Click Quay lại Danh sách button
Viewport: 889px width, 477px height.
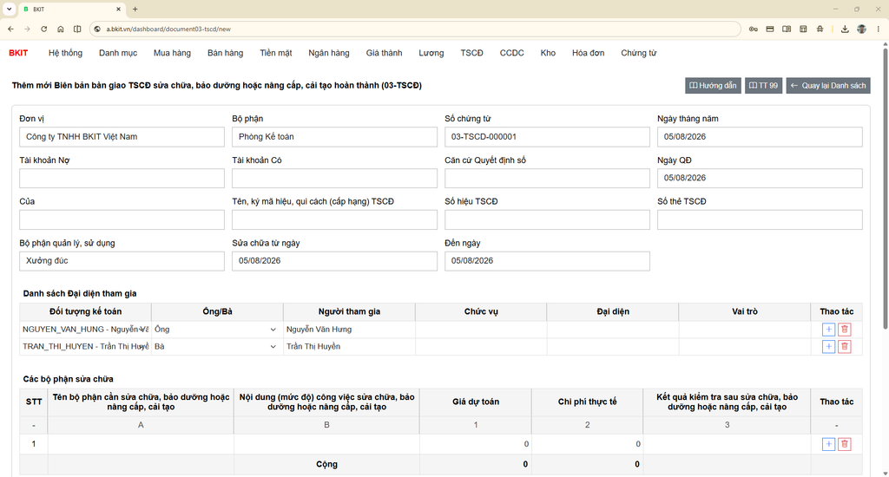pyautogui.click(x=827, y=86)
